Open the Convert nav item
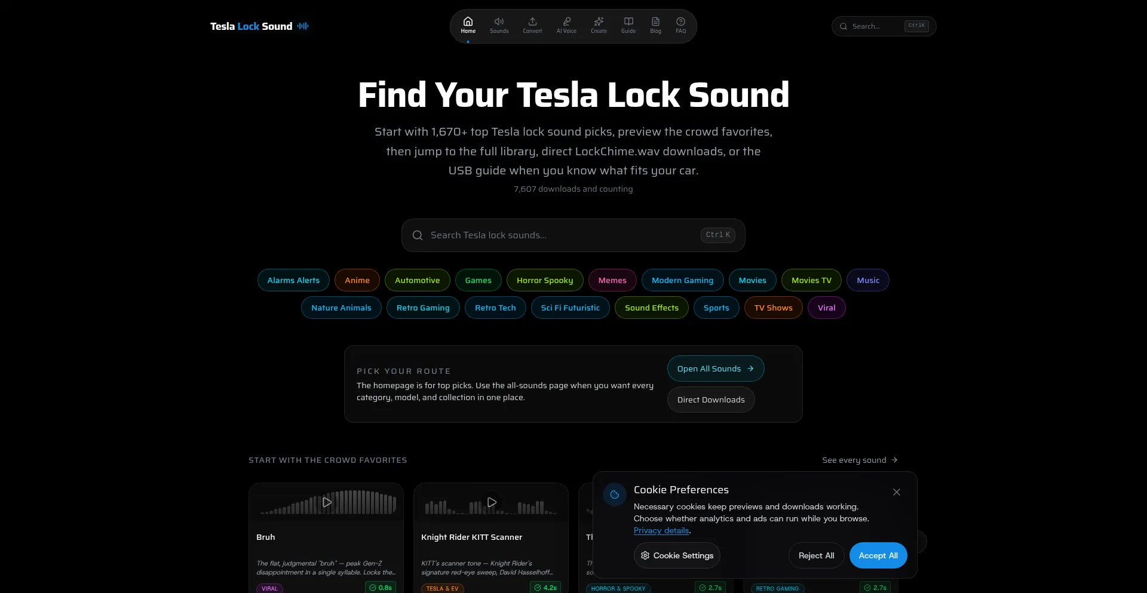Screen dimensions: 1147x593 coord(532,26)
